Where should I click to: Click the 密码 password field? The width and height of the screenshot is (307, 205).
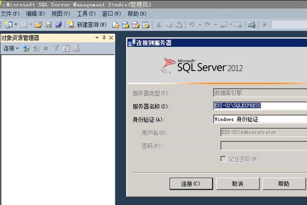pos(263,146)
